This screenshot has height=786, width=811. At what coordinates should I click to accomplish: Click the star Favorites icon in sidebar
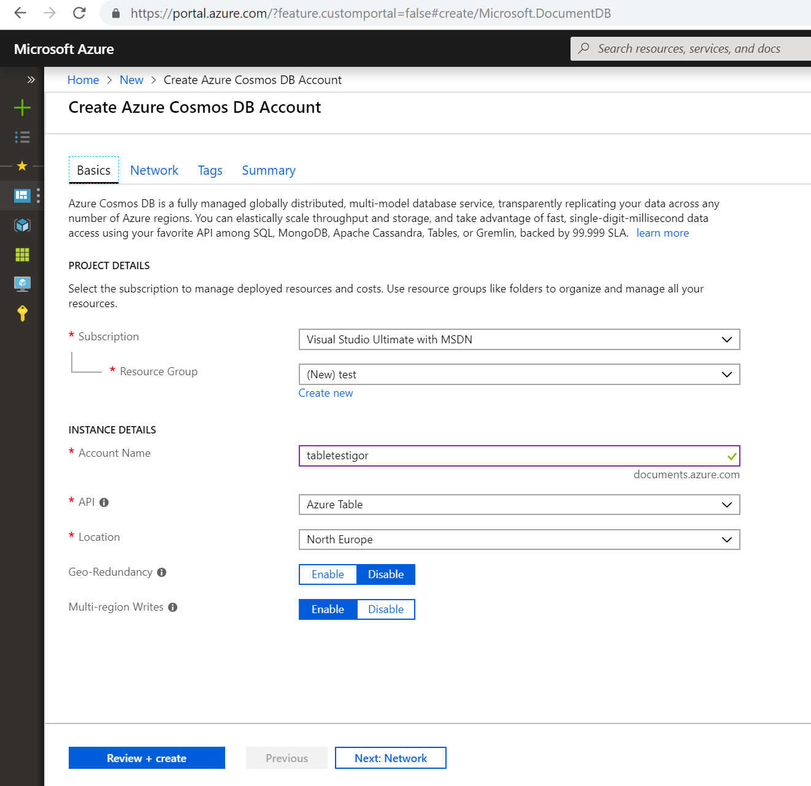pyautogui.click(x=22, y=166)
